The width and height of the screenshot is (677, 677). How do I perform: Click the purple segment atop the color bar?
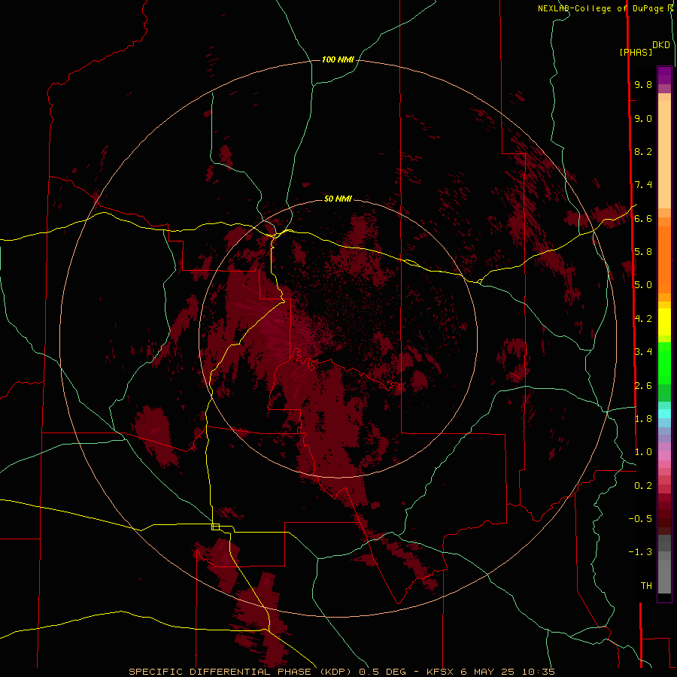click(664, 75)
